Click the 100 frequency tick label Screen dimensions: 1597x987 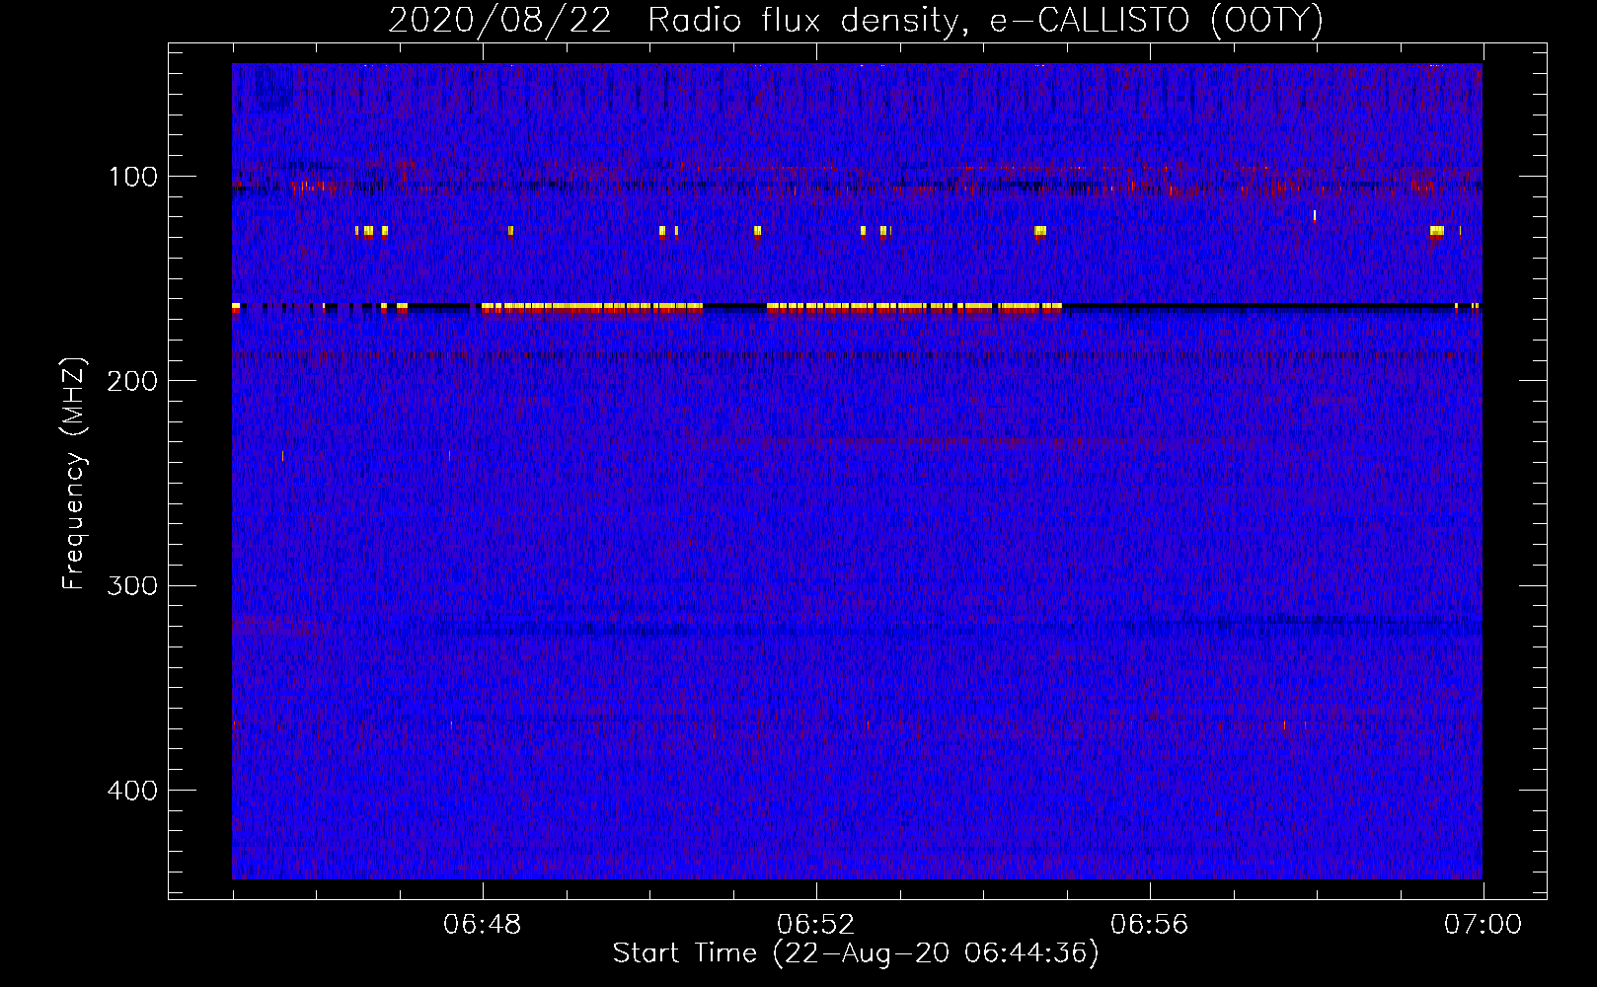point(133,177)
